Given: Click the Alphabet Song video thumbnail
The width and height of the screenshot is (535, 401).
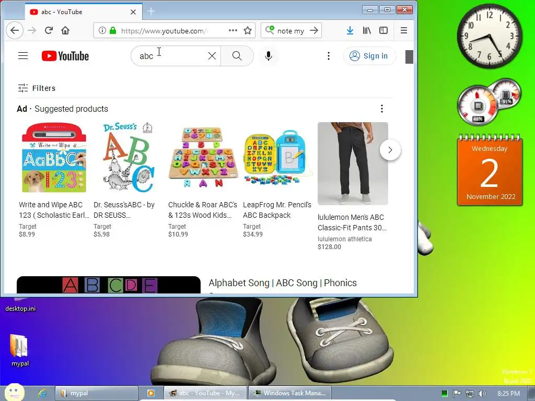Looking at the screenshot, I should [x=109, y=285].
